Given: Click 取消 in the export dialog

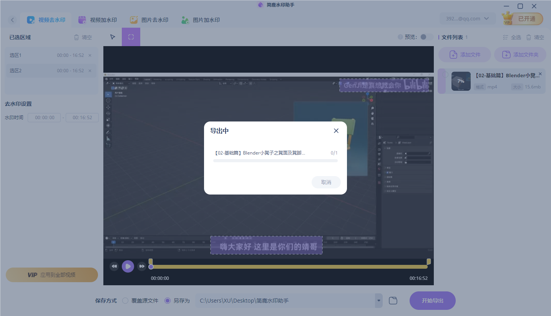Looking at the screenshot, I should pos(326,182).
